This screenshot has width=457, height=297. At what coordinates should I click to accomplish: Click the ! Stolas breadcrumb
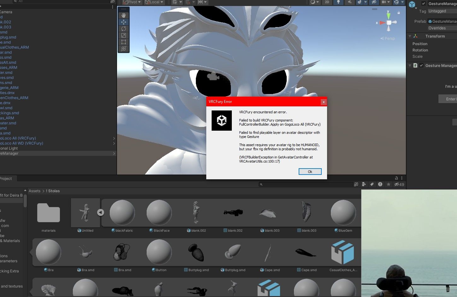click(53, 191)
